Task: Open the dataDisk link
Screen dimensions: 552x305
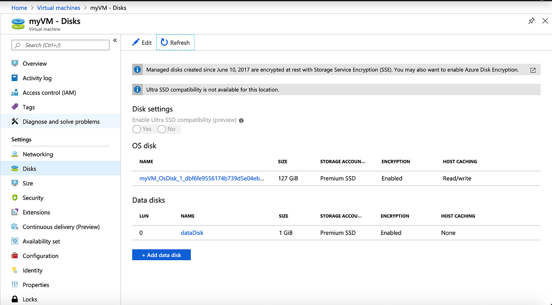Action: (x=192, y=233)
